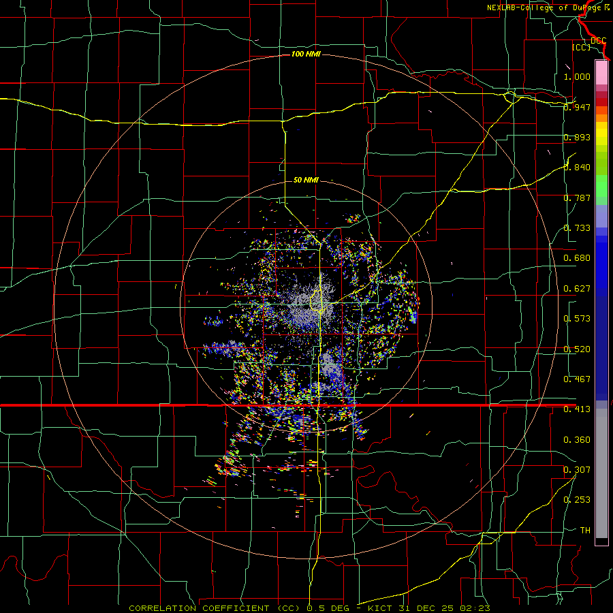Click the 0.413 scale value
This screenshot has height=613, width=613.
[577, 409]
